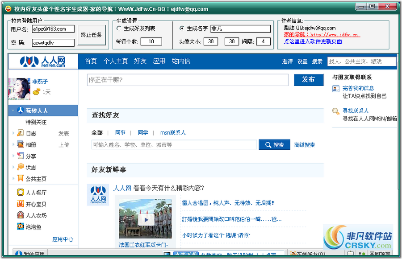Select the msn联系人 filter tab

point(173,132)
